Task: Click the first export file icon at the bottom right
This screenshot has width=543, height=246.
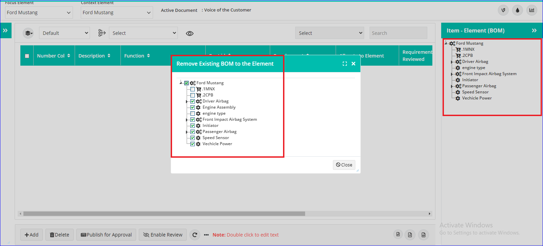Action: click(398, 234)
